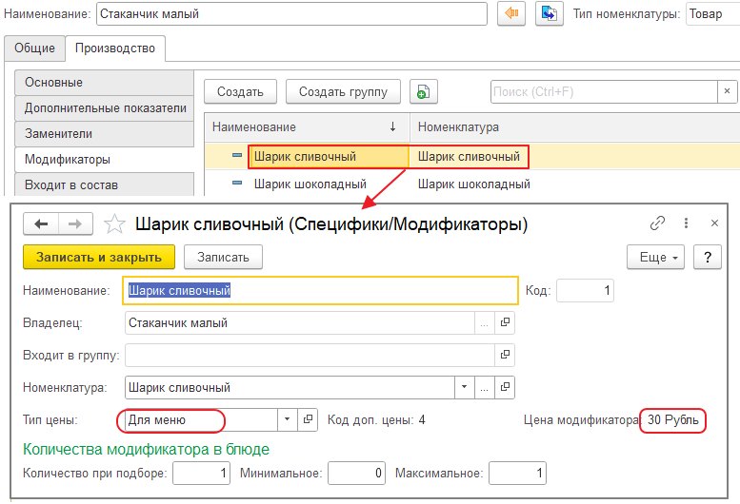Go back with the left-arrow navigation button

click(41, 223)
